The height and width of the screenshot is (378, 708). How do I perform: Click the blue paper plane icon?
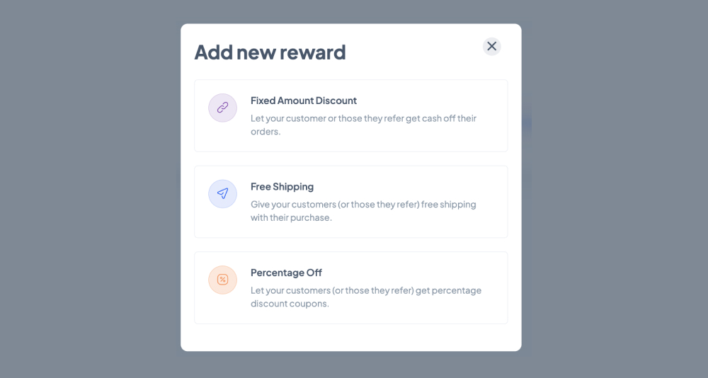[222, 194]
